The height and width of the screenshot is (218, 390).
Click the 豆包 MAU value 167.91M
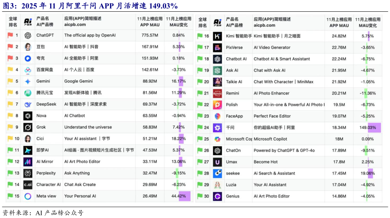pos(150,47)
